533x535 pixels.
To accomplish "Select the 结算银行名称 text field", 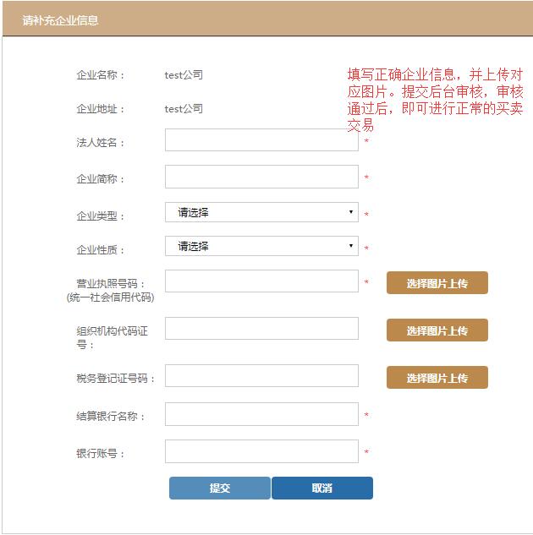I will pyautogui.click(x=261, y=414).
